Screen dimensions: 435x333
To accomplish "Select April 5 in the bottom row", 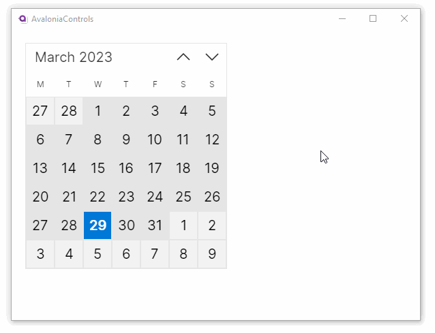I will pos(97,254).
